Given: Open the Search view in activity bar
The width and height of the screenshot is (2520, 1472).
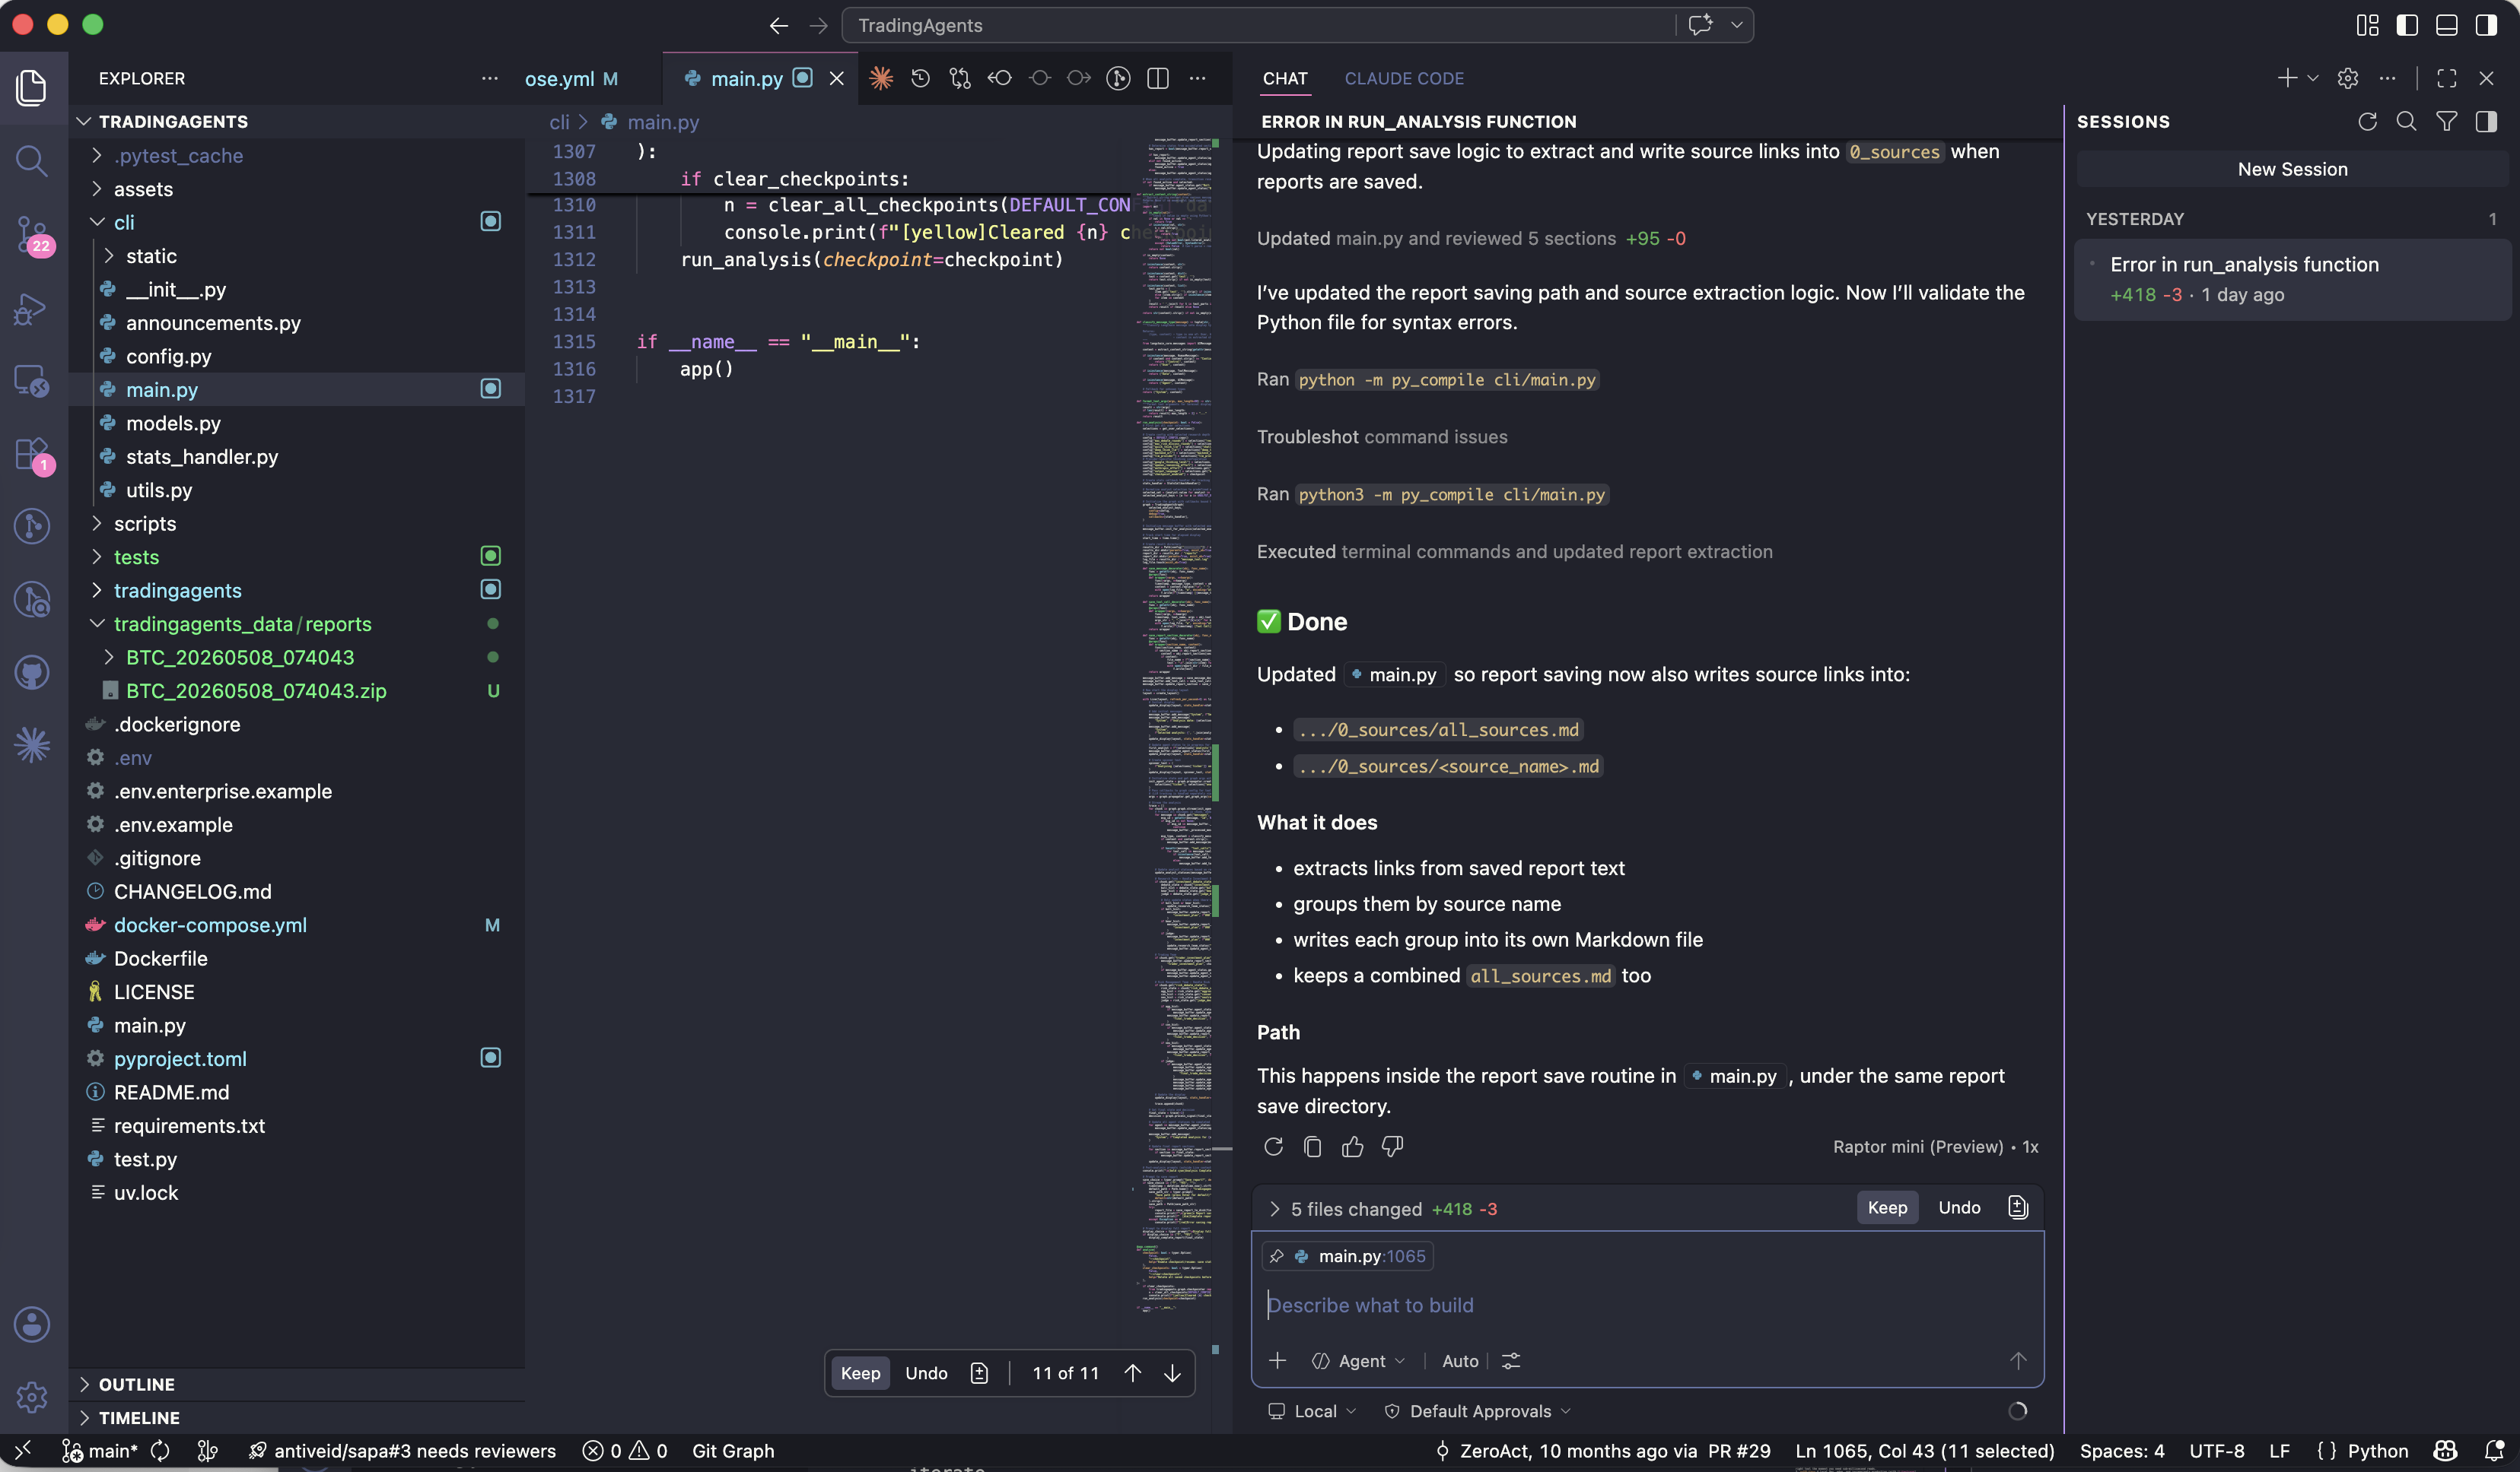Looking at the screenshot, I should (x=32, y=160).
